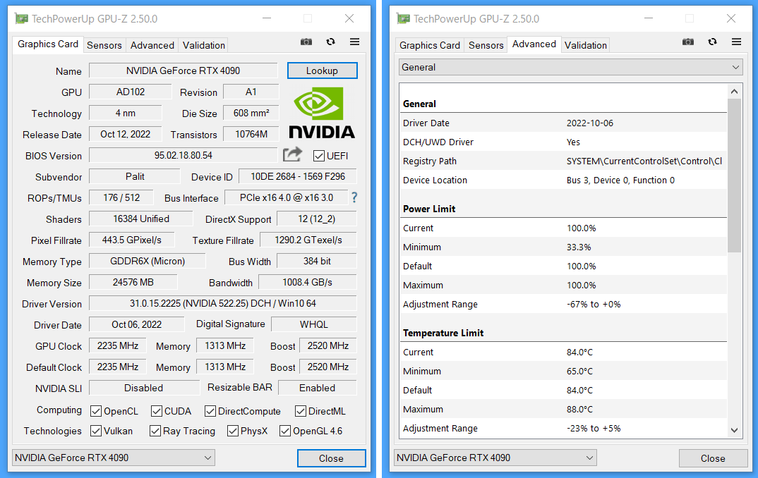Open hamburger menu in right Advanced window
758x478 pixels.
(736, 42)
